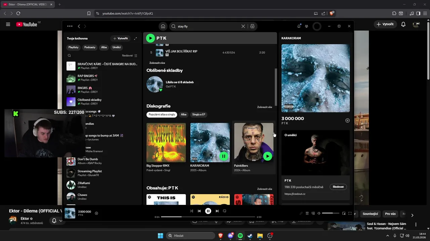This screenshot has height=241, width=430.
Task: Open options menu for Saul & Hasan video
Action: 416,225
